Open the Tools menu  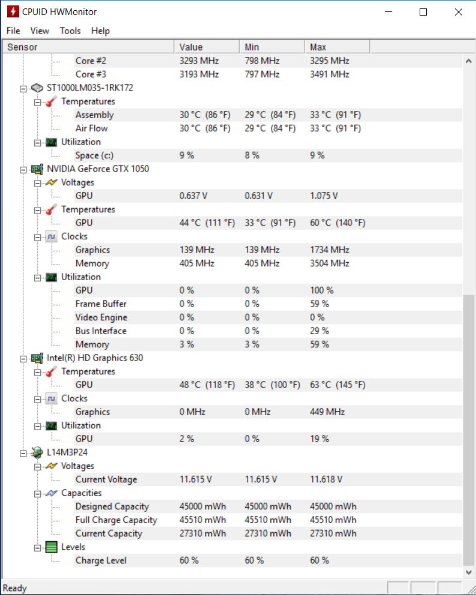pos(70,31)
